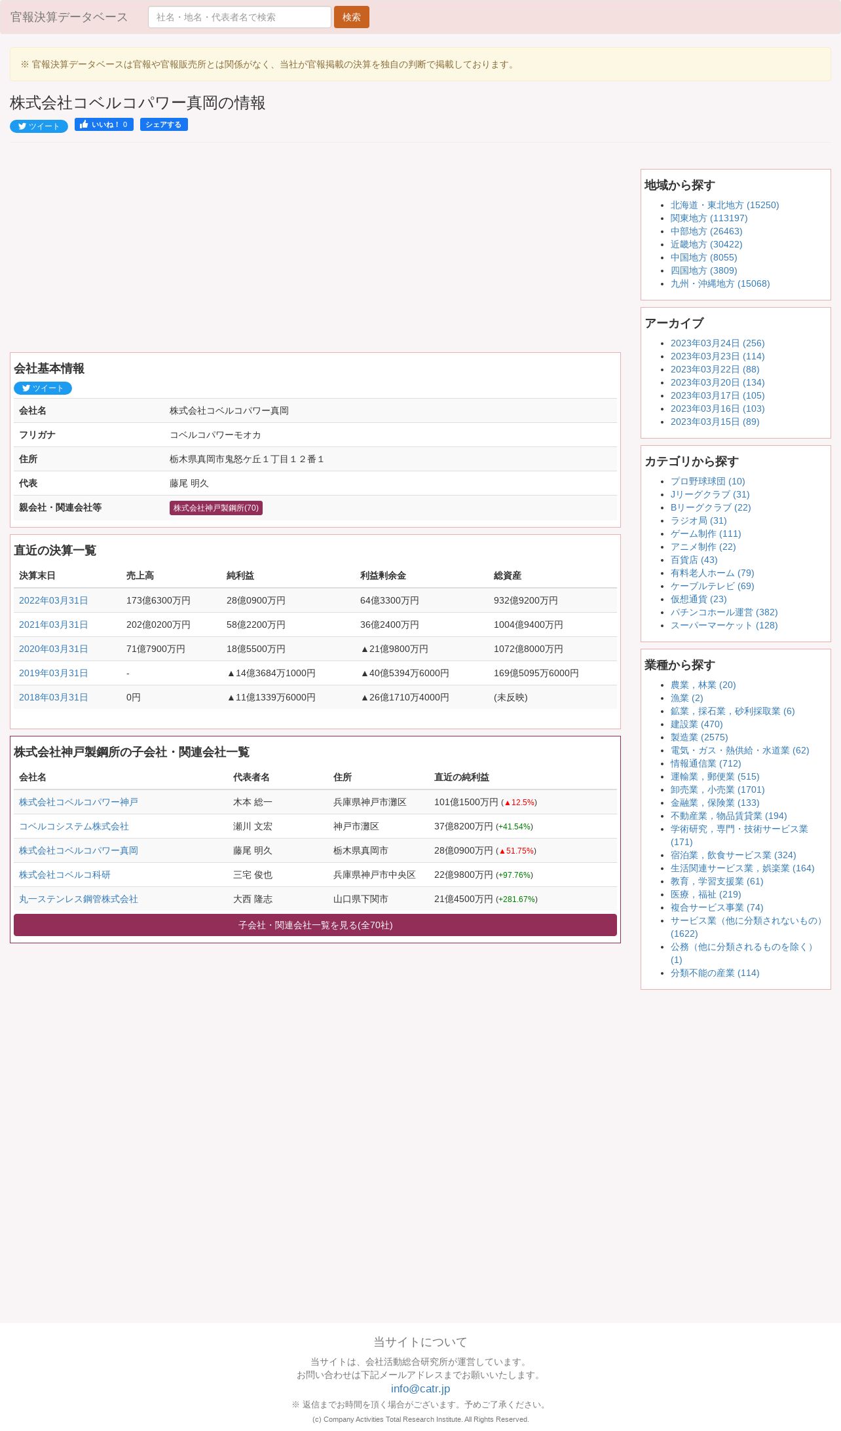Open ゲーム制作 (111) category
Image resolution: width=841 pixels, height=1431 pixels.
(705, 534)
